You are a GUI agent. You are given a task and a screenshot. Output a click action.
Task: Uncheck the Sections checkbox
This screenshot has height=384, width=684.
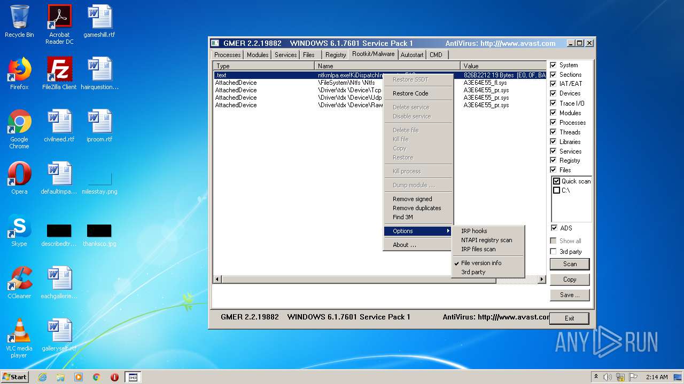pos(553,75)
